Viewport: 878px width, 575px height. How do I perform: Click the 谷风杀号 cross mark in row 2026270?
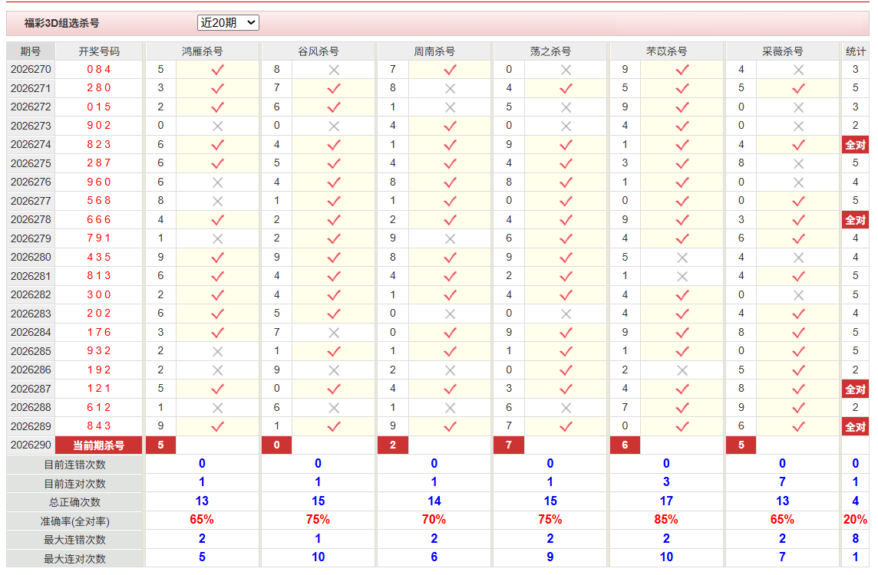click(334, 70)
